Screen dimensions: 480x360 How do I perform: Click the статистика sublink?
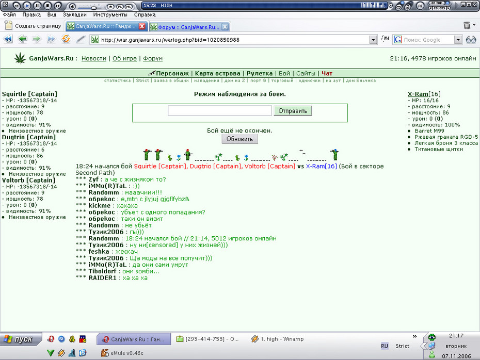117,80
